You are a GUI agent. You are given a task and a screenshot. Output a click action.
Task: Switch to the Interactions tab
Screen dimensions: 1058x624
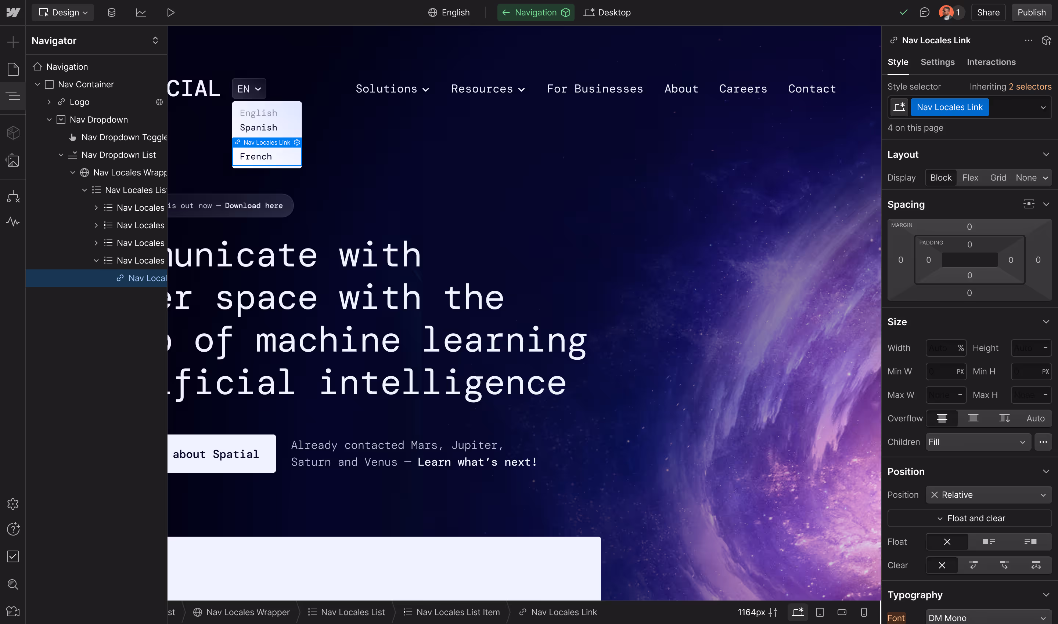pyautogui.click(x=991, y=62)
